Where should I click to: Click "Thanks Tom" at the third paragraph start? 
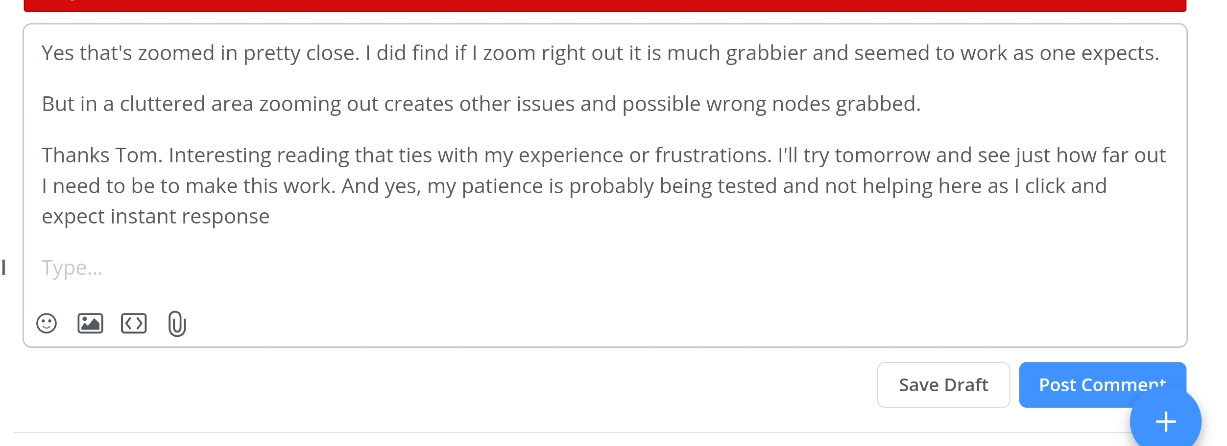(102, 155)
